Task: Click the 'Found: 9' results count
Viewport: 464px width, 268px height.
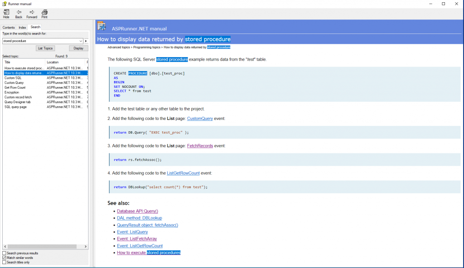Action: click(x=61, y=56)
